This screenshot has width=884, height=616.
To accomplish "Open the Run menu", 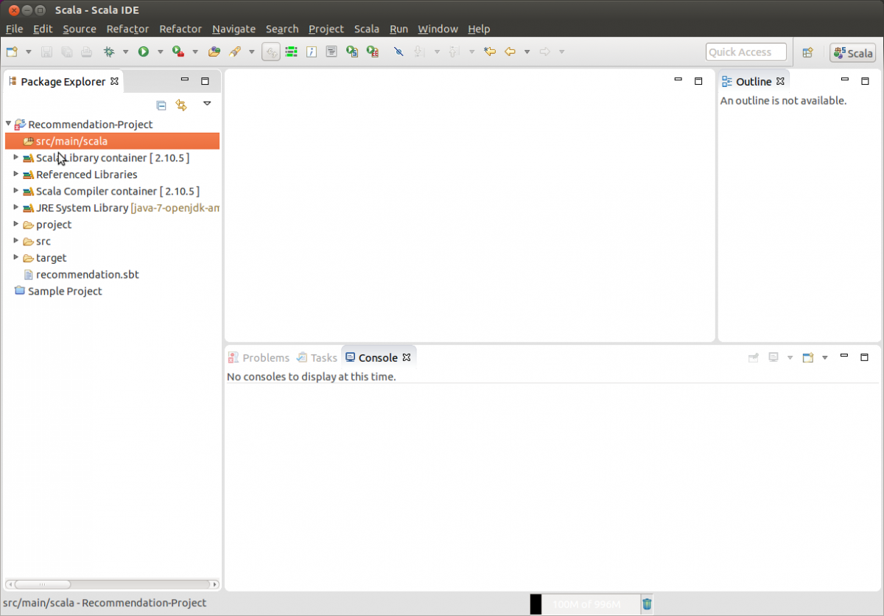I will point(399,29).
